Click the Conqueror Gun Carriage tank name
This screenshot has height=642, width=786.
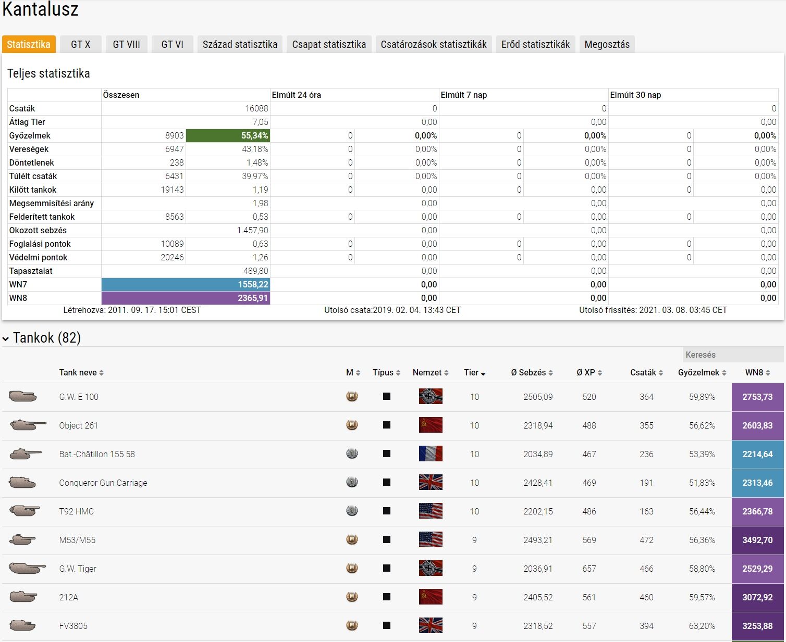[x=103, y=483]
